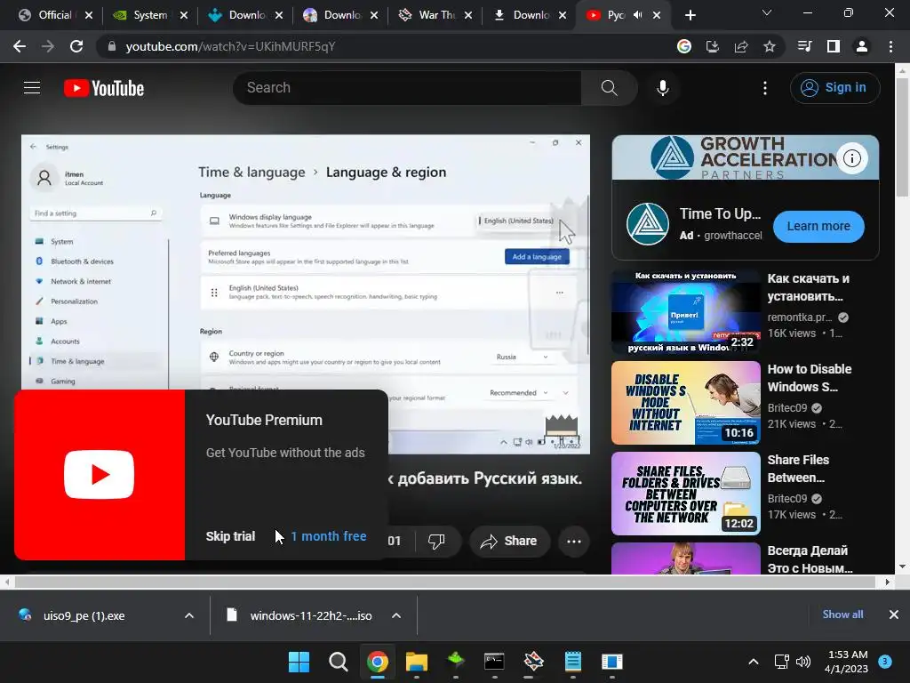This screenshot has height=683, width=910.
Task: Open title 'How to Disable Windows S...'
Action: (809, 378)
